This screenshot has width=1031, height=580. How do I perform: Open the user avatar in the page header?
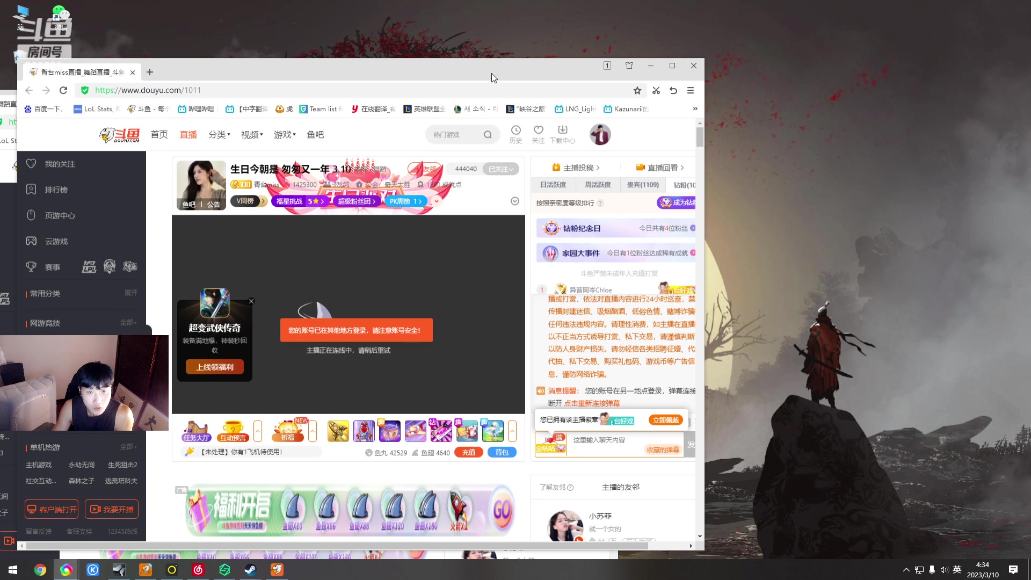point(600,134)
